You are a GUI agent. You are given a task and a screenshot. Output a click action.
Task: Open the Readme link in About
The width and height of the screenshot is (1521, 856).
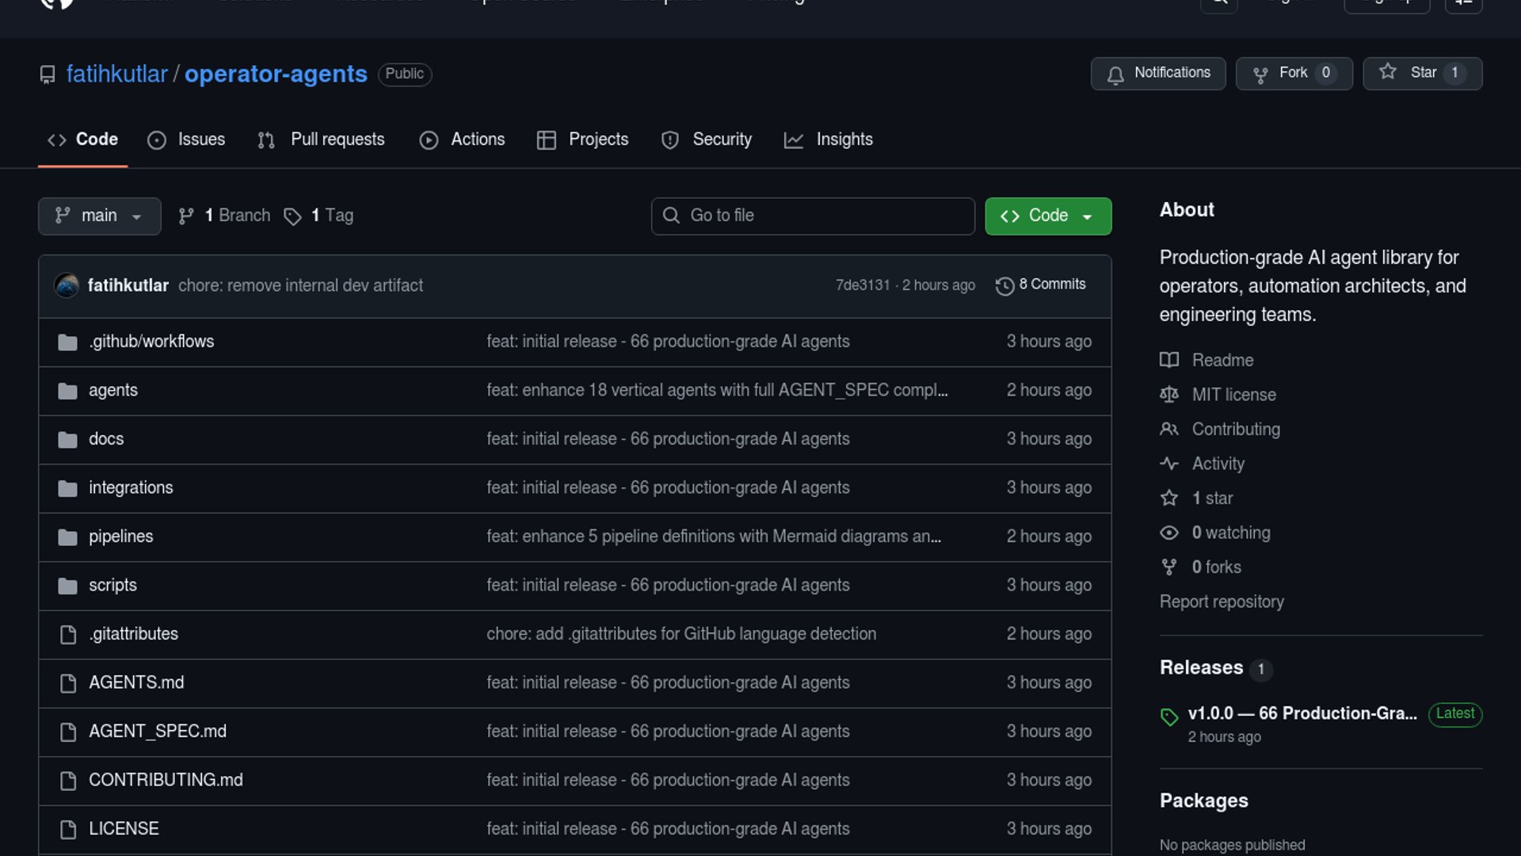coord(1222,361)
